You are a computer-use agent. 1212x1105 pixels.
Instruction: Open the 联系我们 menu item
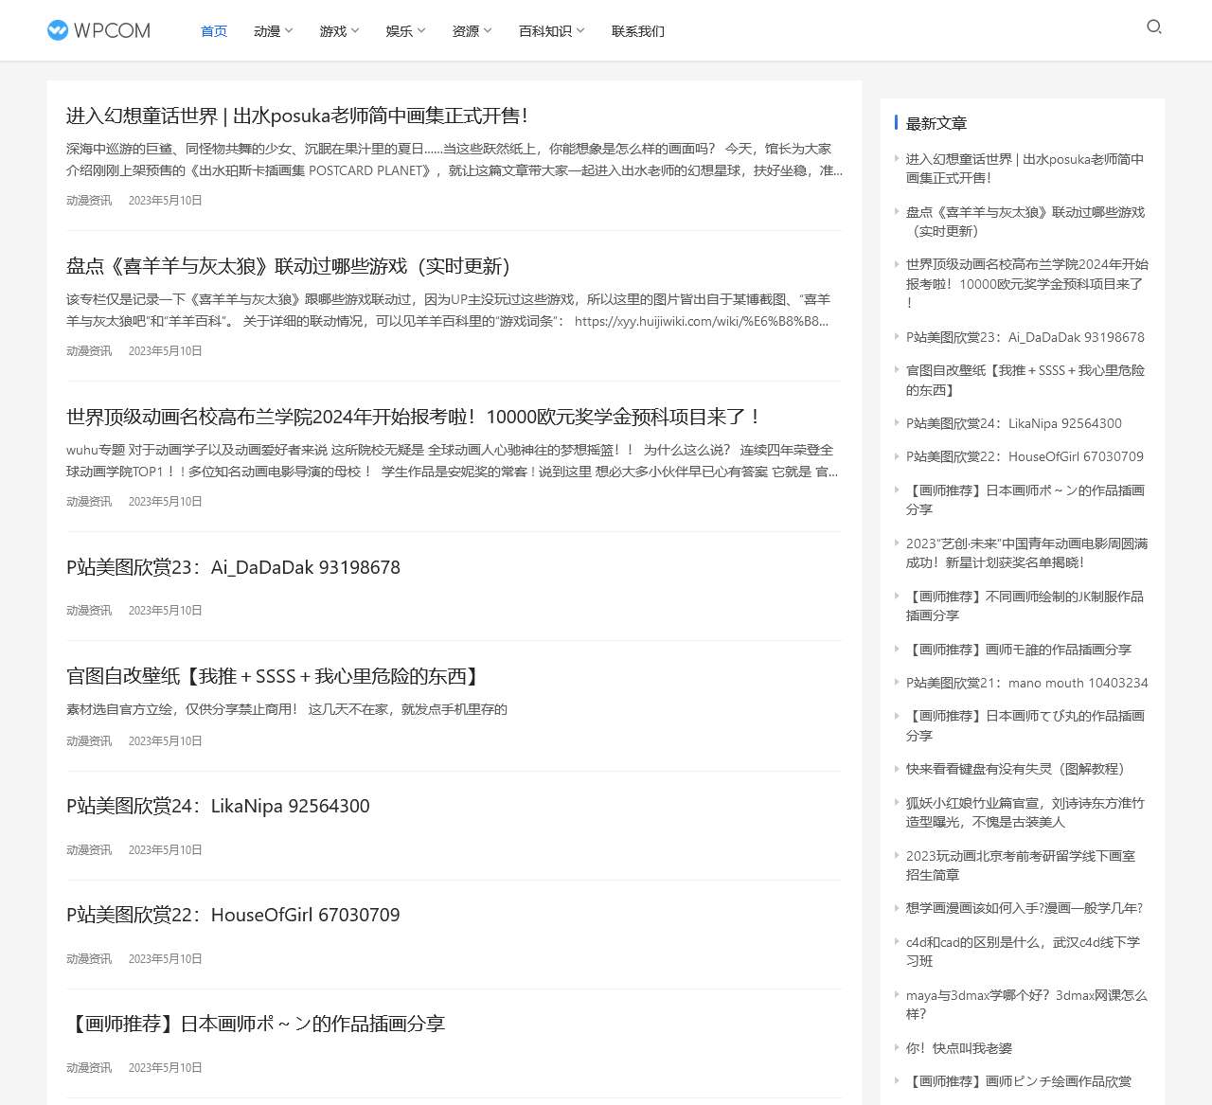pyautogui.click(x=637, y=30)
